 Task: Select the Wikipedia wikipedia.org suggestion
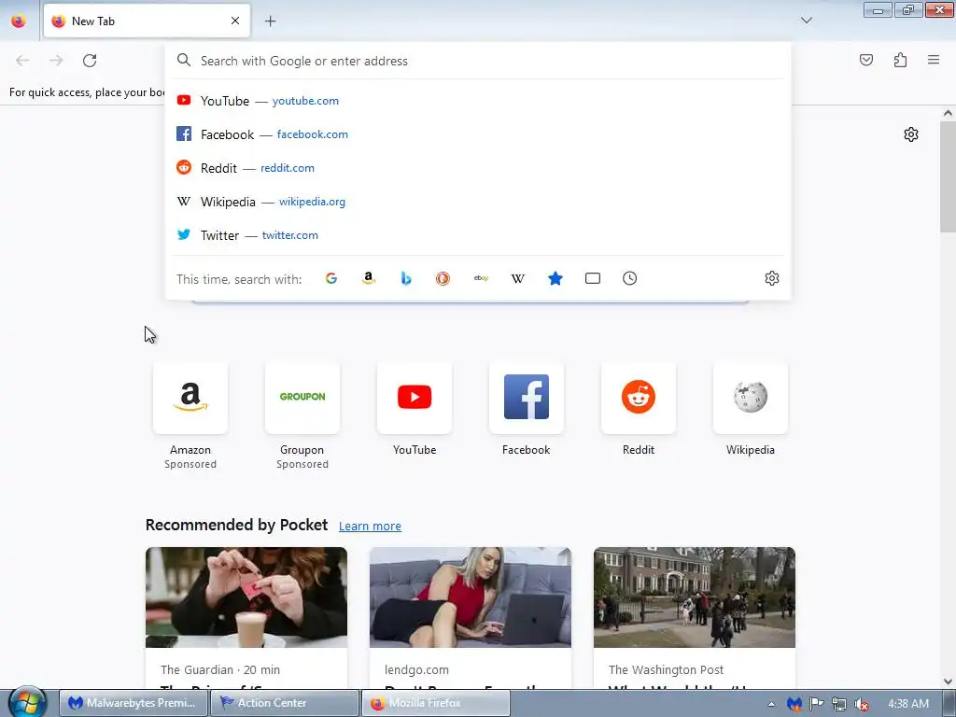(478, 202)
